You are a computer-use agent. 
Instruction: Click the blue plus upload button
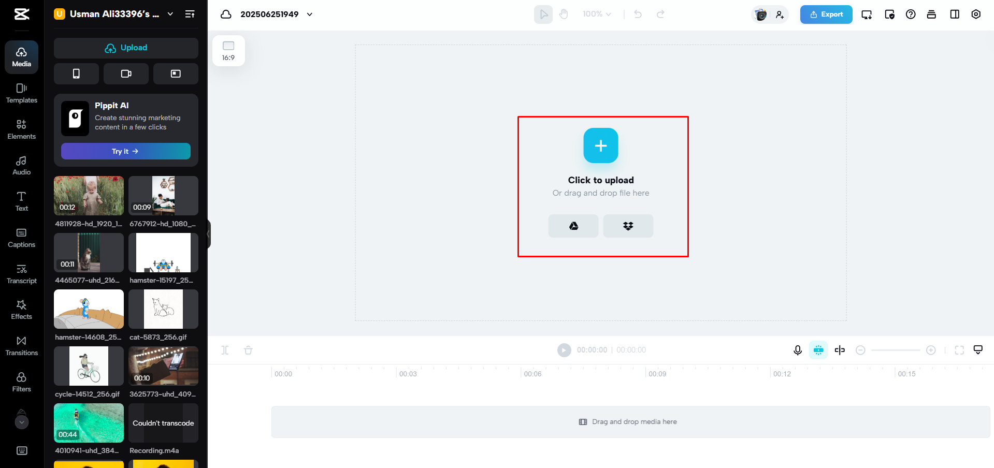tap(601, 145)
